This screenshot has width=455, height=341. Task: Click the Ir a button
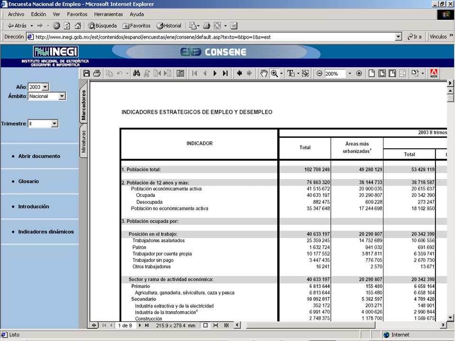[x=414, y=37]
